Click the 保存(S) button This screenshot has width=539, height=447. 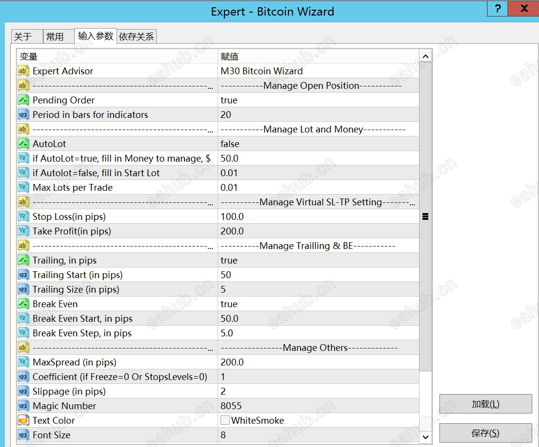tap(486, 433)
